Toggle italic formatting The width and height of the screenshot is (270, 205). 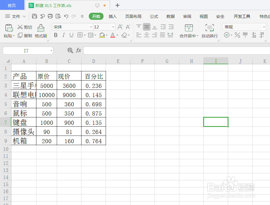pos(63,35)
